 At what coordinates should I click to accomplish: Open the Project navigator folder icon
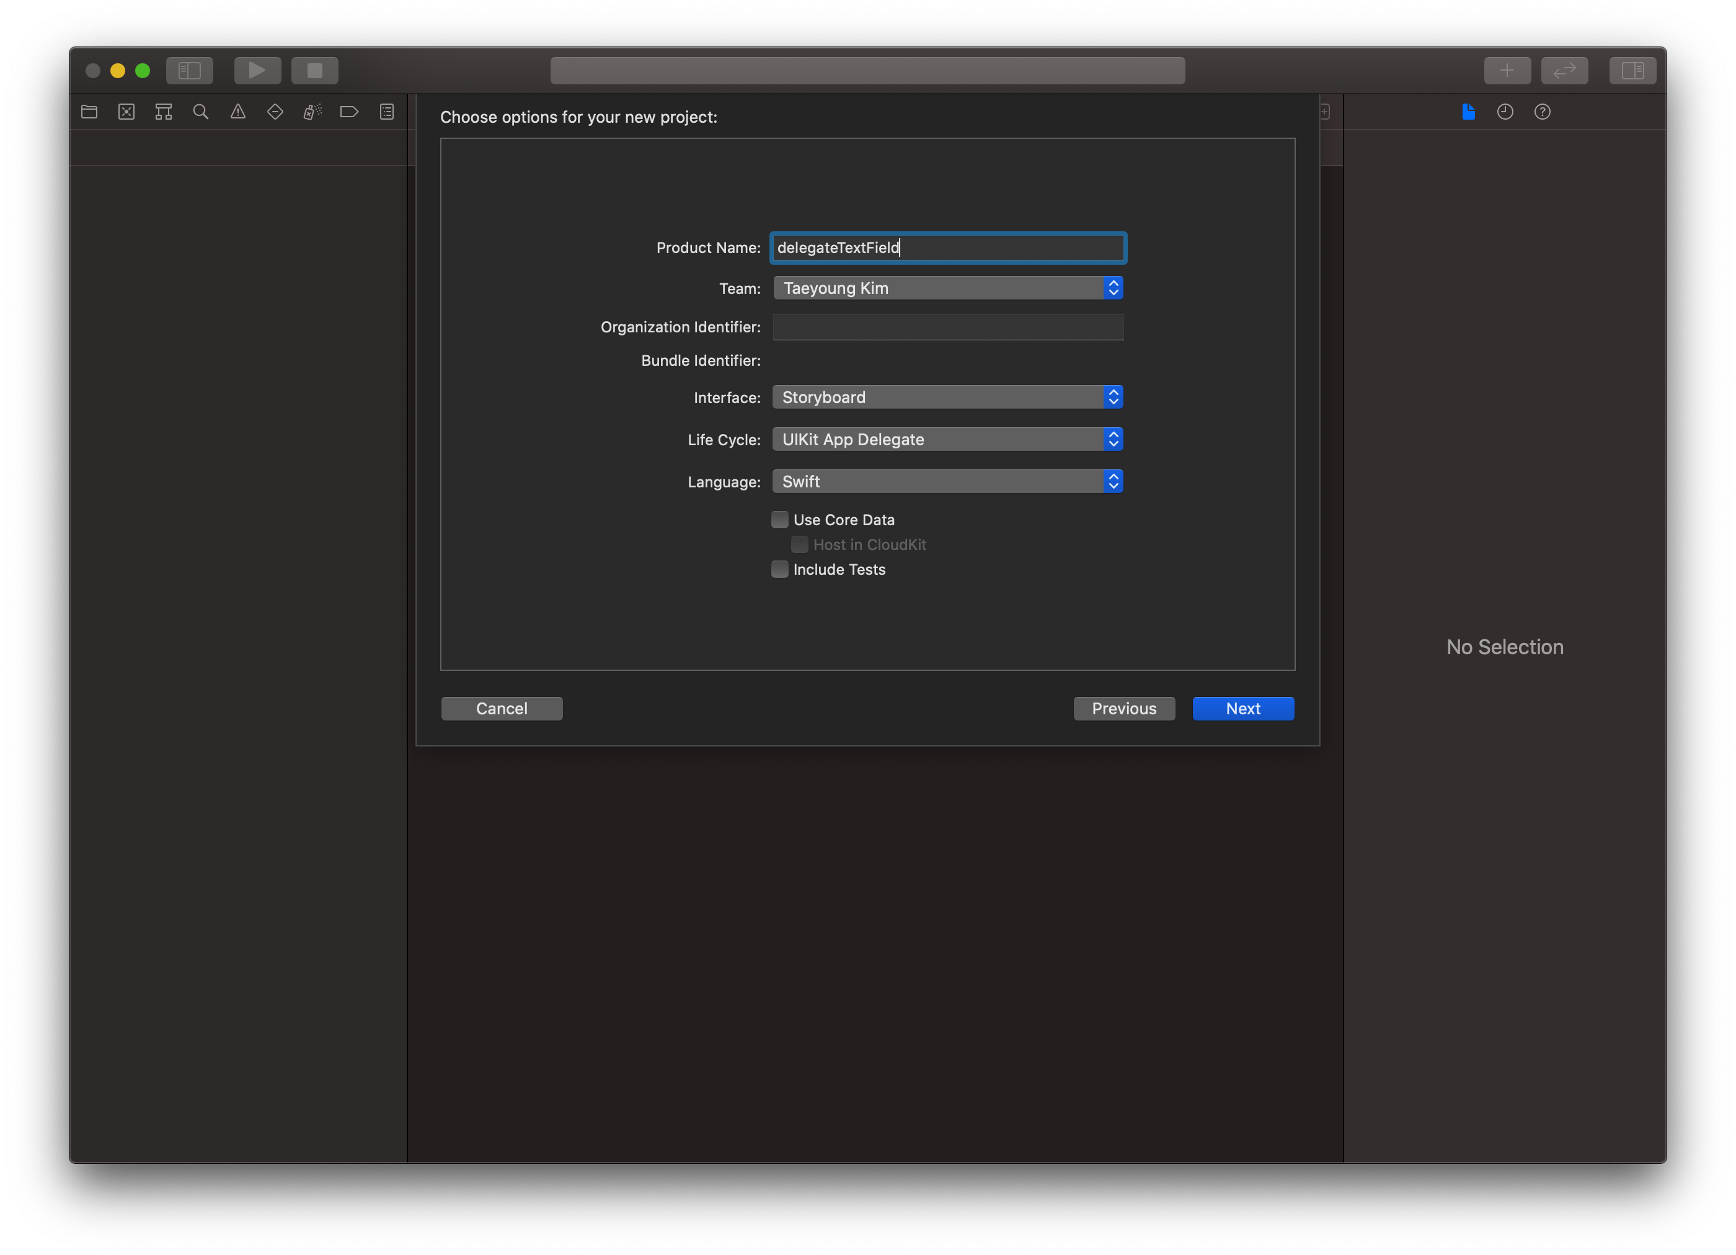point(89,112)
